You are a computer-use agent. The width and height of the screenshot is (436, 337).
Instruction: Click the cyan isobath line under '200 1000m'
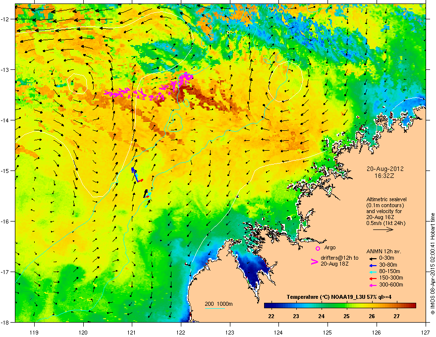point(215,308)
